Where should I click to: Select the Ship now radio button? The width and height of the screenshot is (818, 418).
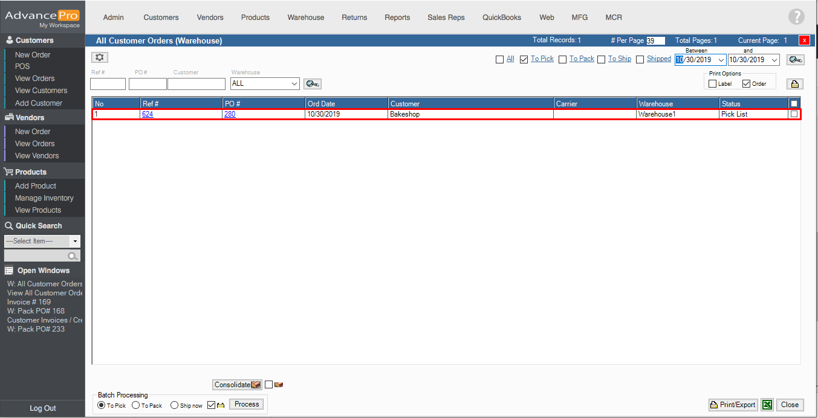click(x=174, y=405)
